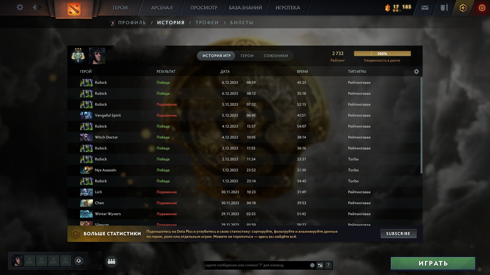Click the Chen hero portrait
Viewport: 490px width, 275px height.
pyautogui.click(x=86, y=203)
